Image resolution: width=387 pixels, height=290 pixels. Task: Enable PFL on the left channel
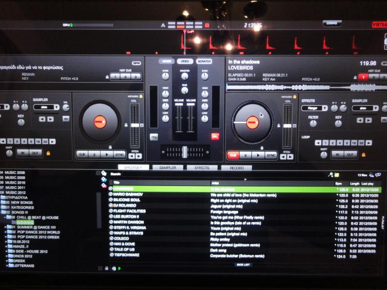[154, 137]
